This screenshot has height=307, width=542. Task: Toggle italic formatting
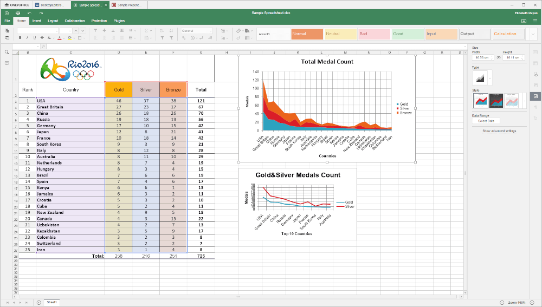27,38
